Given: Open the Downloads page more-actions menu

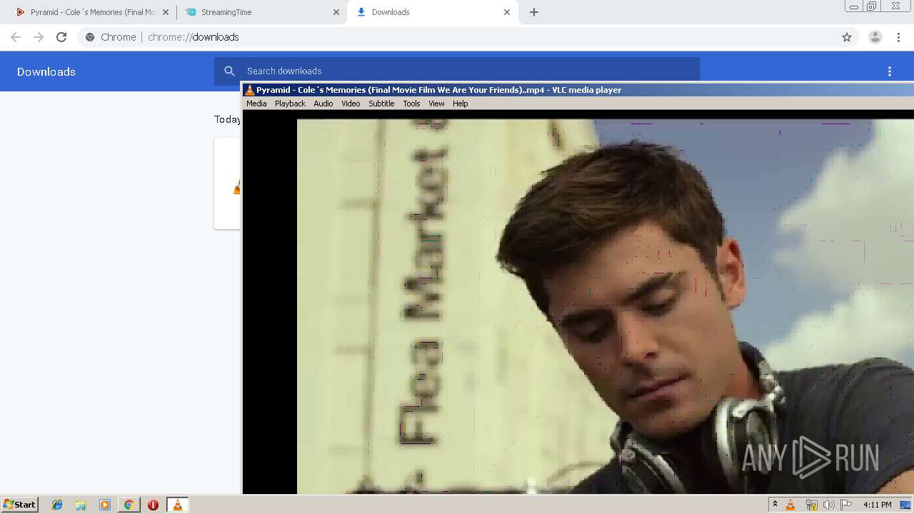Looking at the screenshot, I should point(890,71).
